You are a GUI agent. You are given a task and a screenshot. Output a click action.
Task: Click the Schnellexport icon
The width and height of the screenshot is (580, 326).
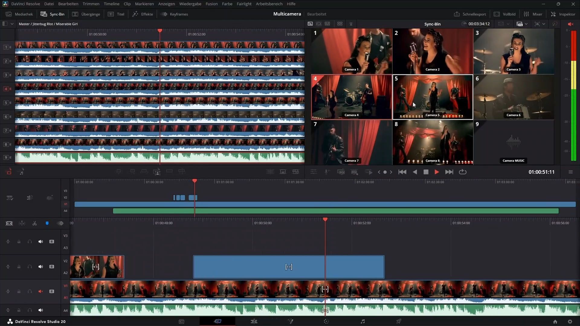tap(457, 14)
